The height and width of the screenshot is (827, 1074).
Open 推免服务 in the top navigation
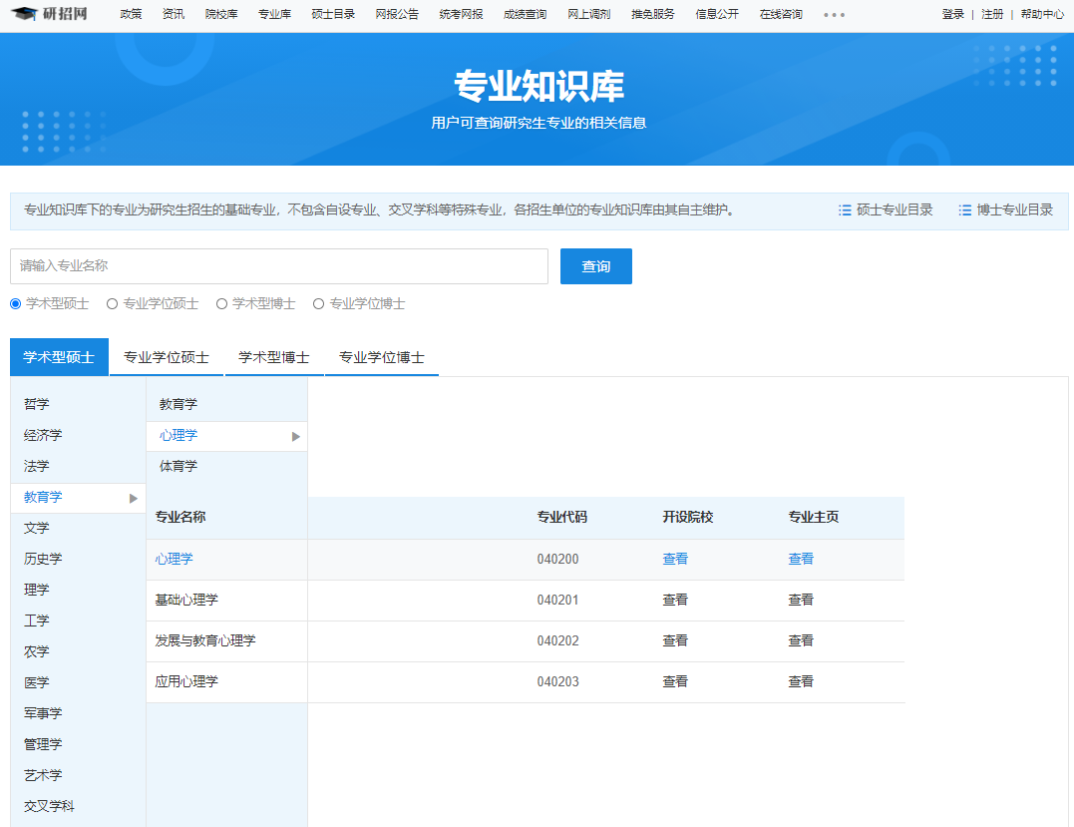(653, 14)
